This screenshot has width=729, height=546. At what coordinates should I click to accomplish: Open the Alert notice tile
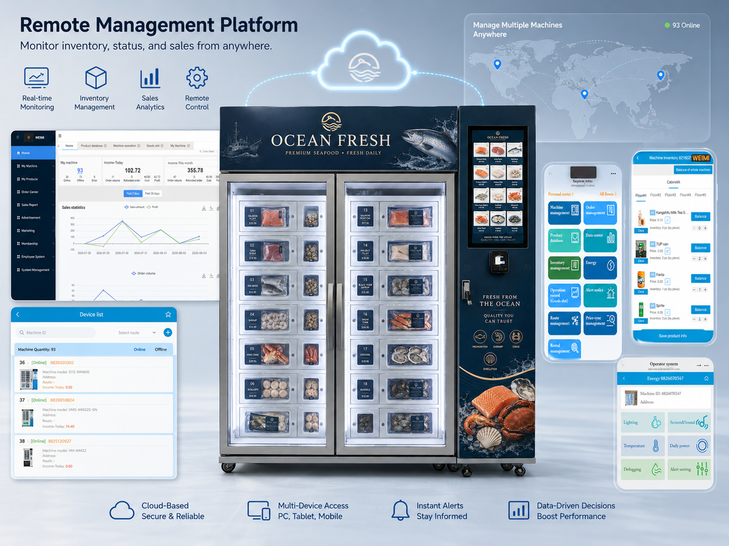point(600,295)
